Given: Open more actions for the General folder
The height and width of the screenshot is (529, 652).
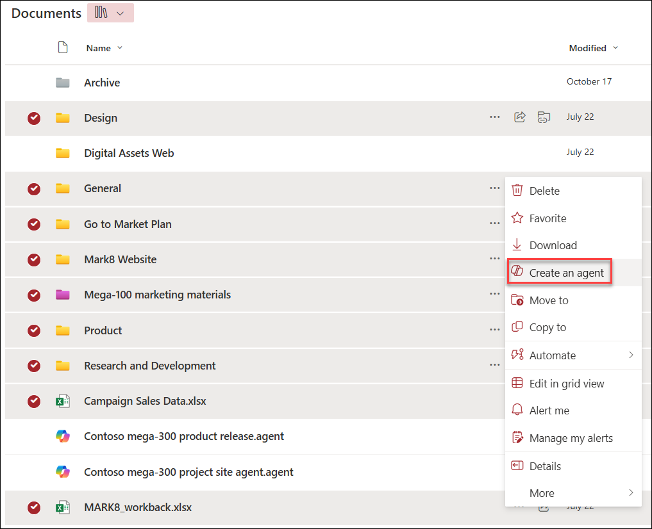Looking at the screenshot, I should pyautogui.click(x=494, y=188).
